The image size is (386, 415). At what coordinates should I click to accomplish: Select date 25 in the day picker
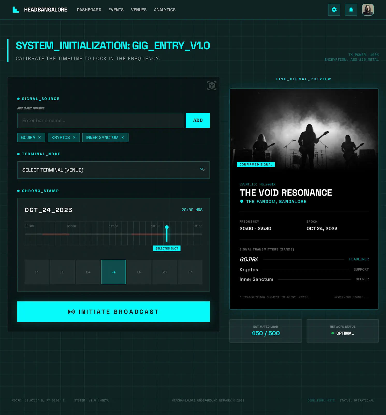pos(139,272)
